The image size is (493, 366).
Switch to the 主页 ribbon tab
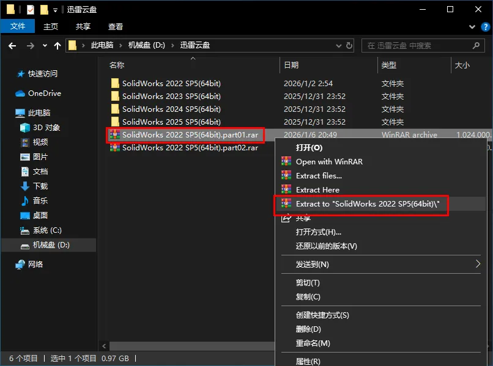51,26
